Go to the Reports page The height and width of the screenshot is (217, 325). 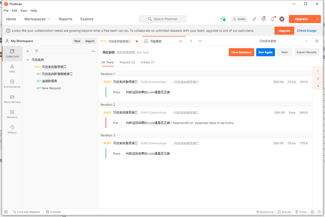(x=66, y=19)
